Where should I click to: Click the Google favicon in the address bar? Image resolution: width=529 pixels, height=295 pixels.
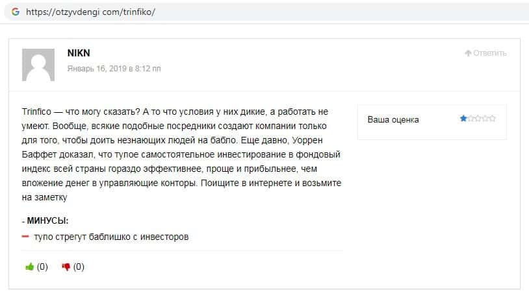pyautogui.click(x=15, y=12)
